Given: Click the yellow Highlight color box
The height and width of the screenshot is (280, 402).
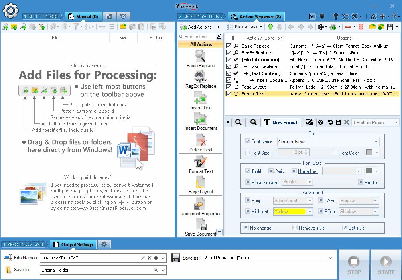Looking at the screenshot, I should pyautogui.click(x=289, y=212).
